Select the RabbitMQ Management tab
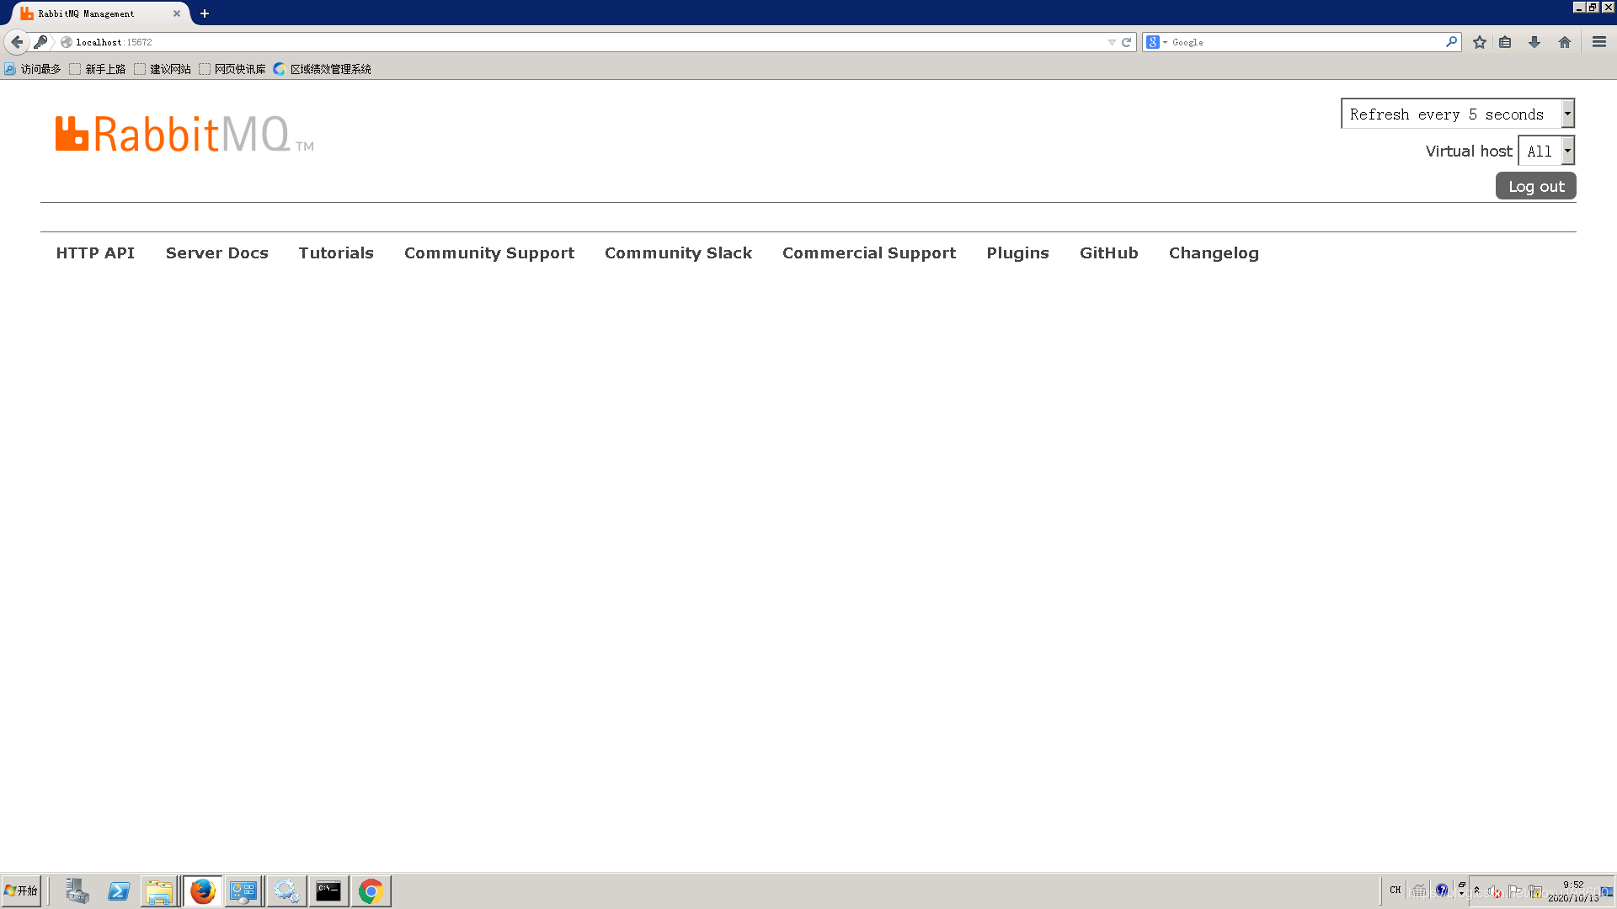The image size is (1617, 909). 93,13
